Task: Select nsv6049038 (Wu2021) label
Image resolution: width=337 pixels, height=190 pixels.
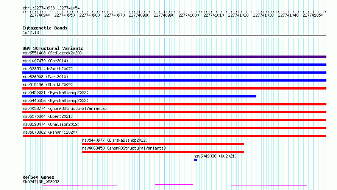Action: (215, 156)
